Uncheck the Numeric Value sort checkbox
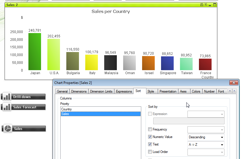The width and height of the screenshot is (242, 159). 150,137
